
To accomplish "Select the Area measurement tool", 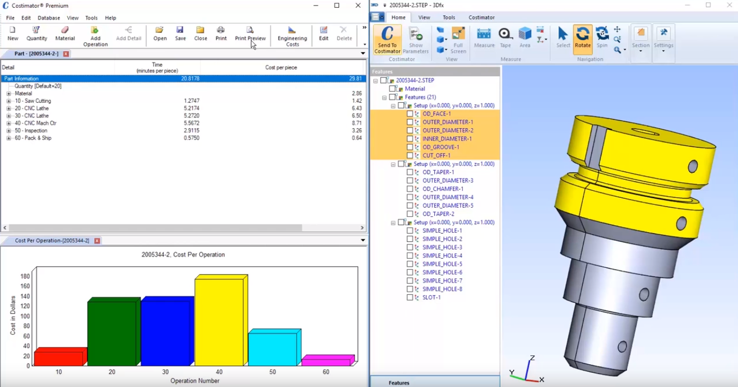I will [x=525, y=38].
